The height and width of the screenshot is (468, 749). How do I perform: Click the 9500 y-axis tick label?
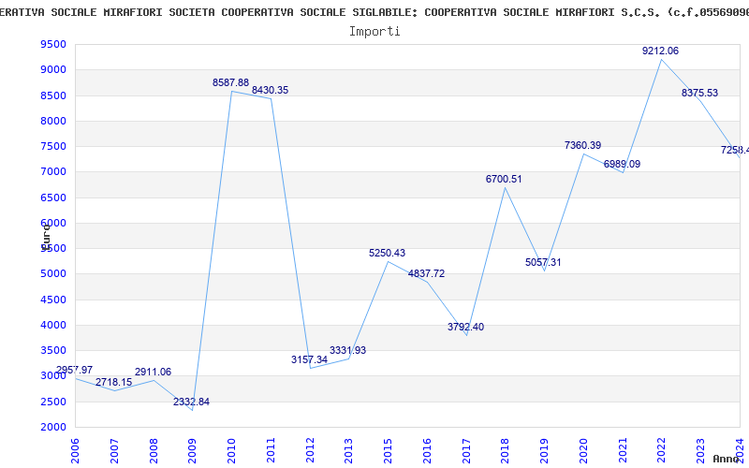click(53, 44)
